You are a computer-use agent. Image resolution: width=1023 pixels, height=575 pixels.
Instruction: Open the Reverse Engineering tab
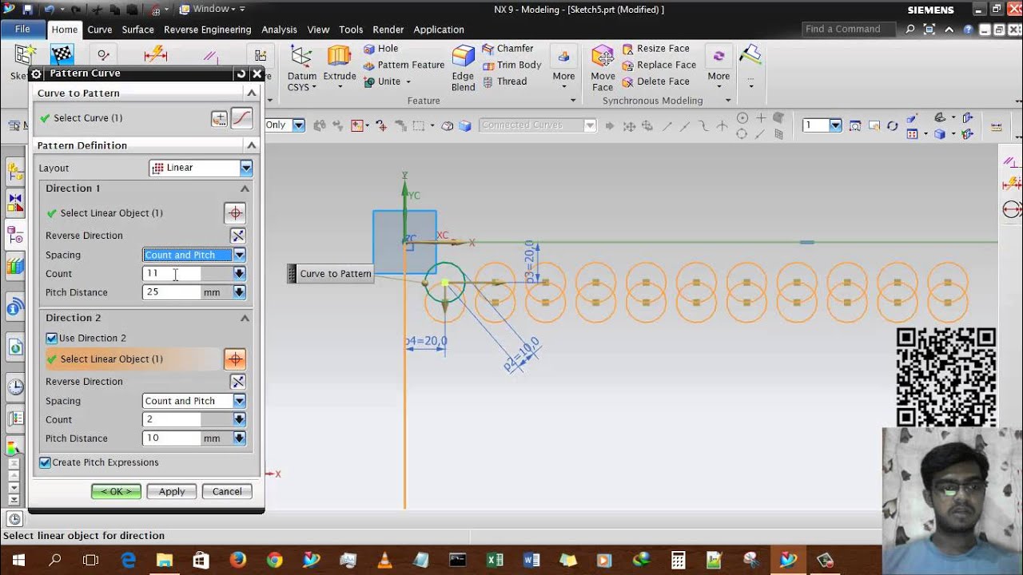point(207,30)
